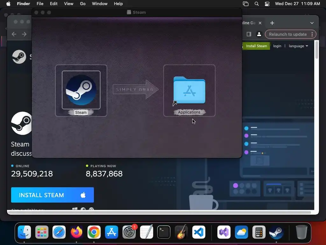Open Calculator from the Dock
This screenshot has height=245, width=326.
[259, 232]
